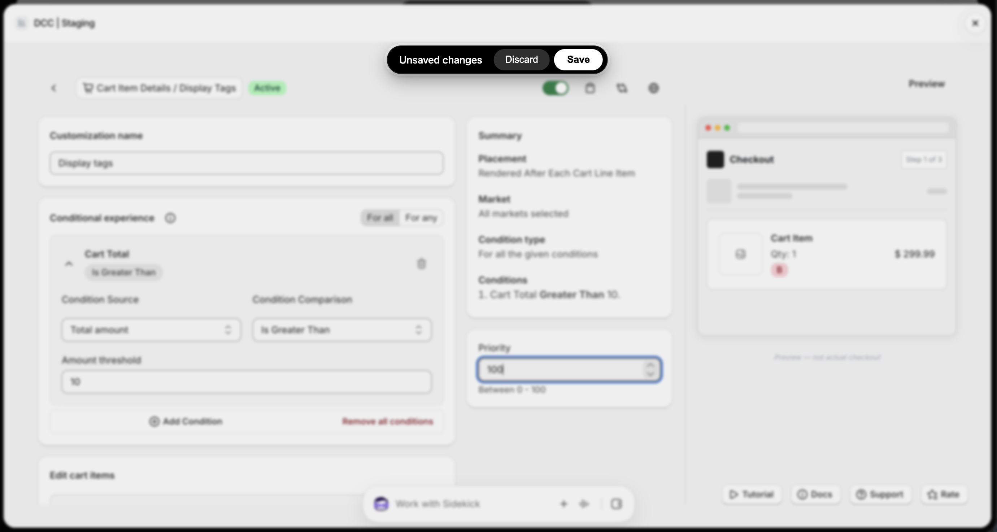Open the Condition Source dropdown
This screenshot has width=997, height=532.
point(151,330)
